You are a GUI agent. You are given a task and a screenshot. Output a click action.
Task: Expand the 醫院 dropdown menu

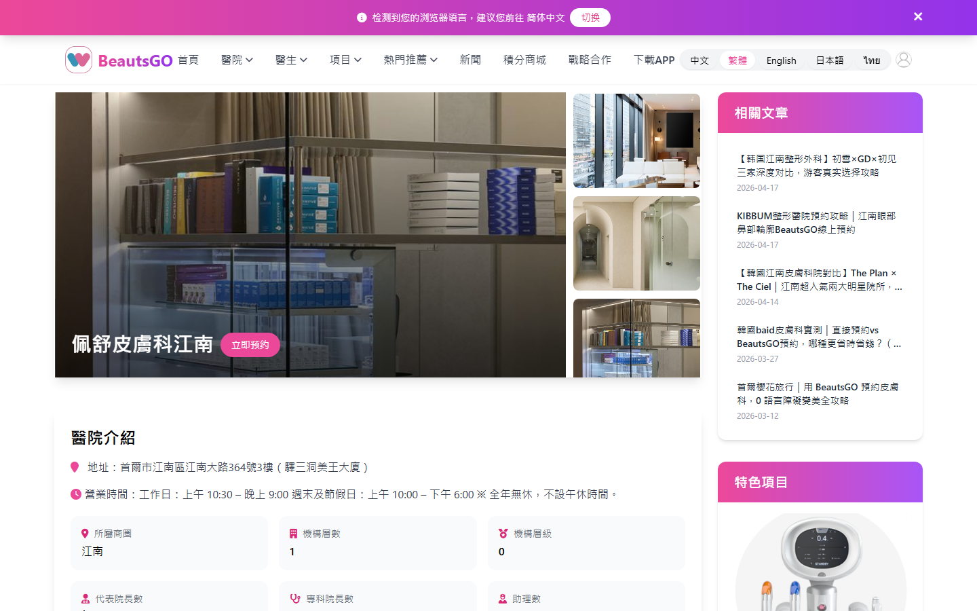[x=237, y=60]
